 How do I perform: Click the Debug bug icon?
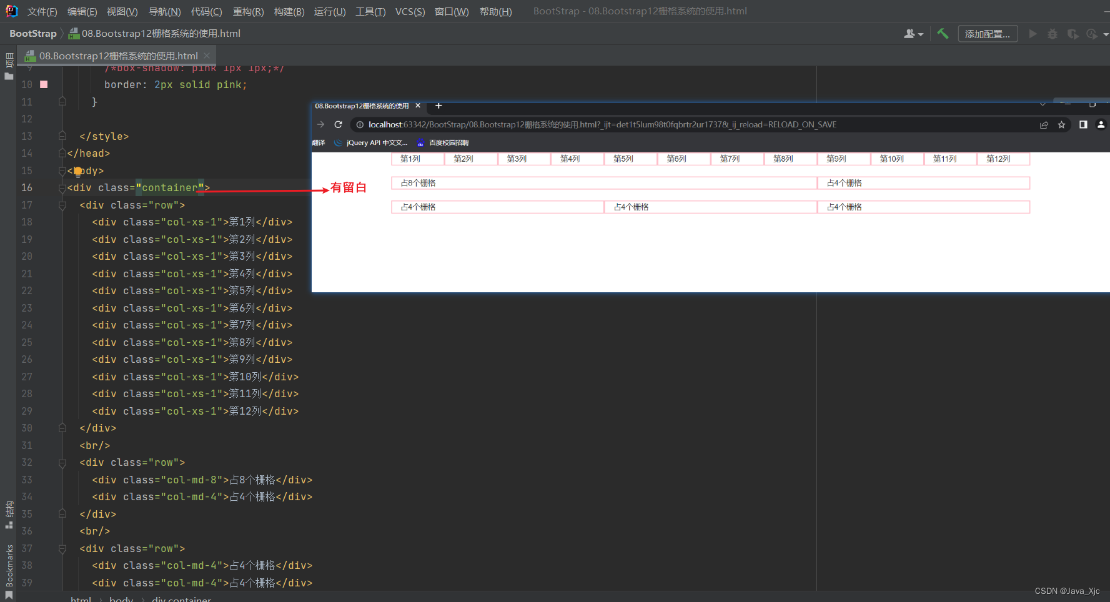point(1053,34)
